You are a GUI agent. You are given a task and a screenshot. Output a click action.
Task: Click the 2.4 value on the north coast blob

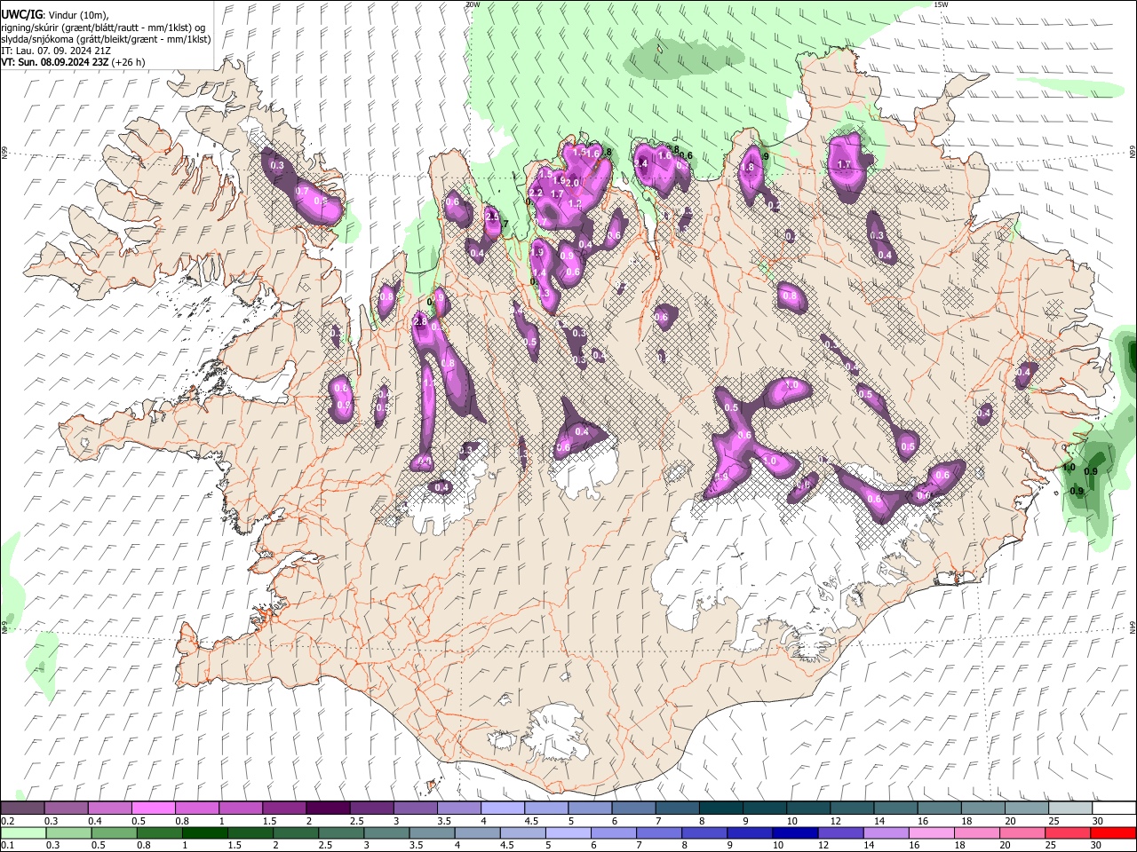[640, 163]
